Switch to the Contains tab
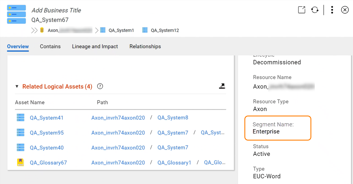Viewport: 353px width, 184px height. 50,47
